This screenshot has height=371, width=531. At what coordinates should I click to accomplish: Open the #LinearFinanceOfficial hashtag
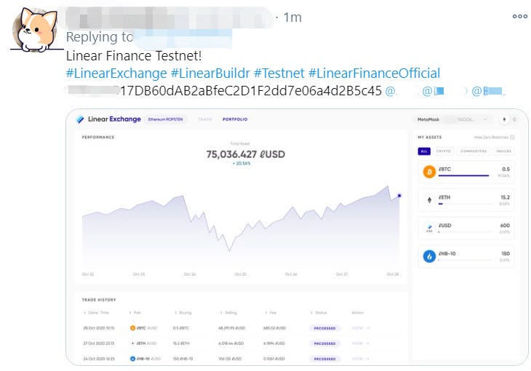(x=374, y=73)
